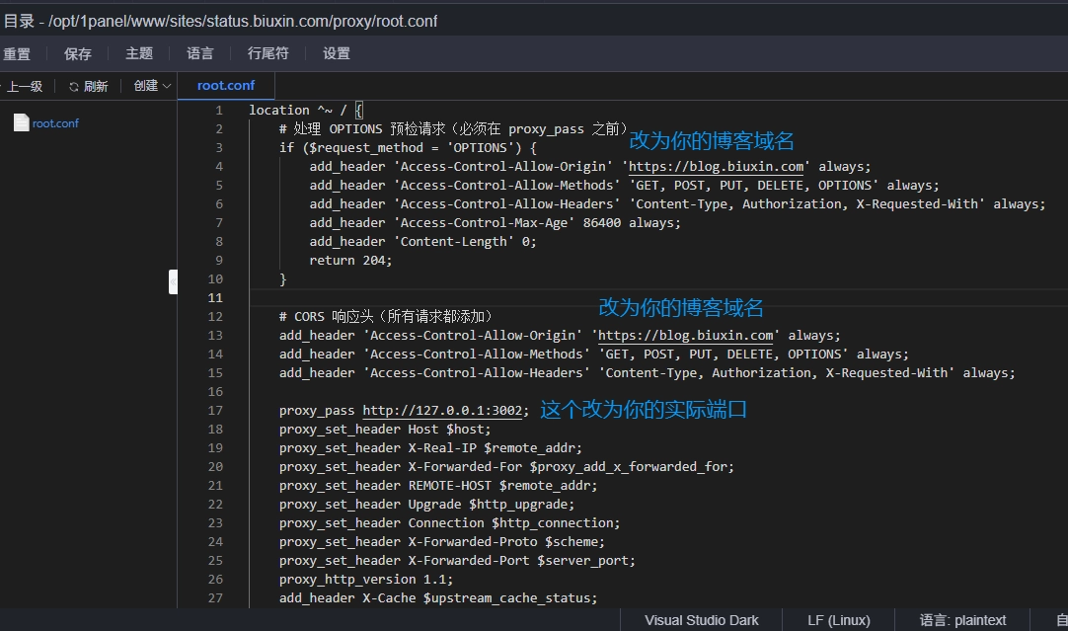
Task: Click the http://127.0.0.1:3002 proxy_pass URL
Action: (x=443, y=410)
